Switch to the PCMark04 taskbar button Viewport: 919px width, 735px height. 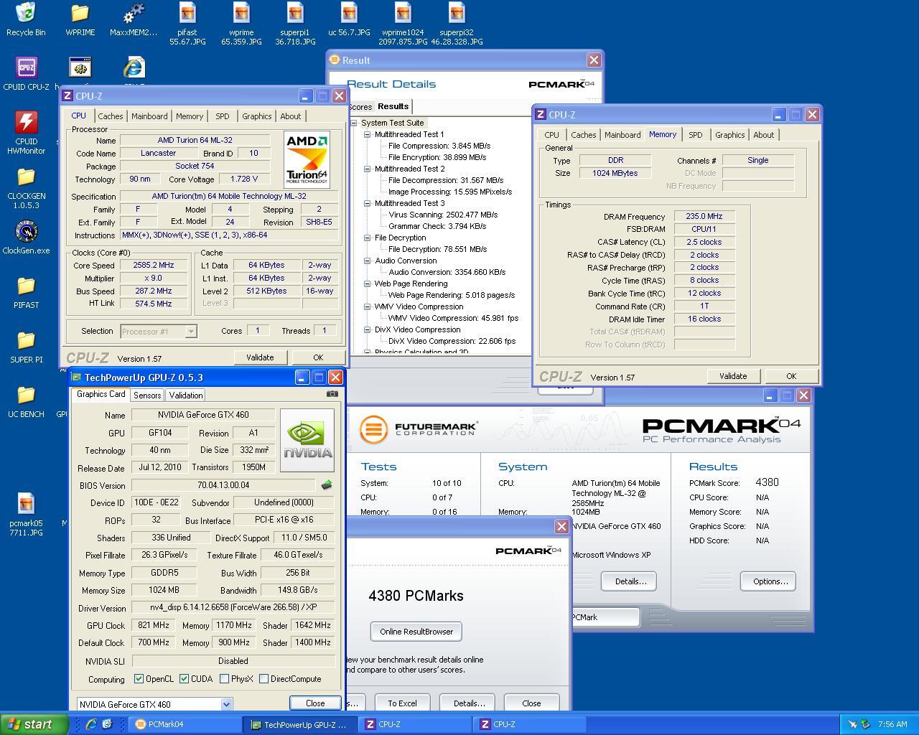pos(185,724)
